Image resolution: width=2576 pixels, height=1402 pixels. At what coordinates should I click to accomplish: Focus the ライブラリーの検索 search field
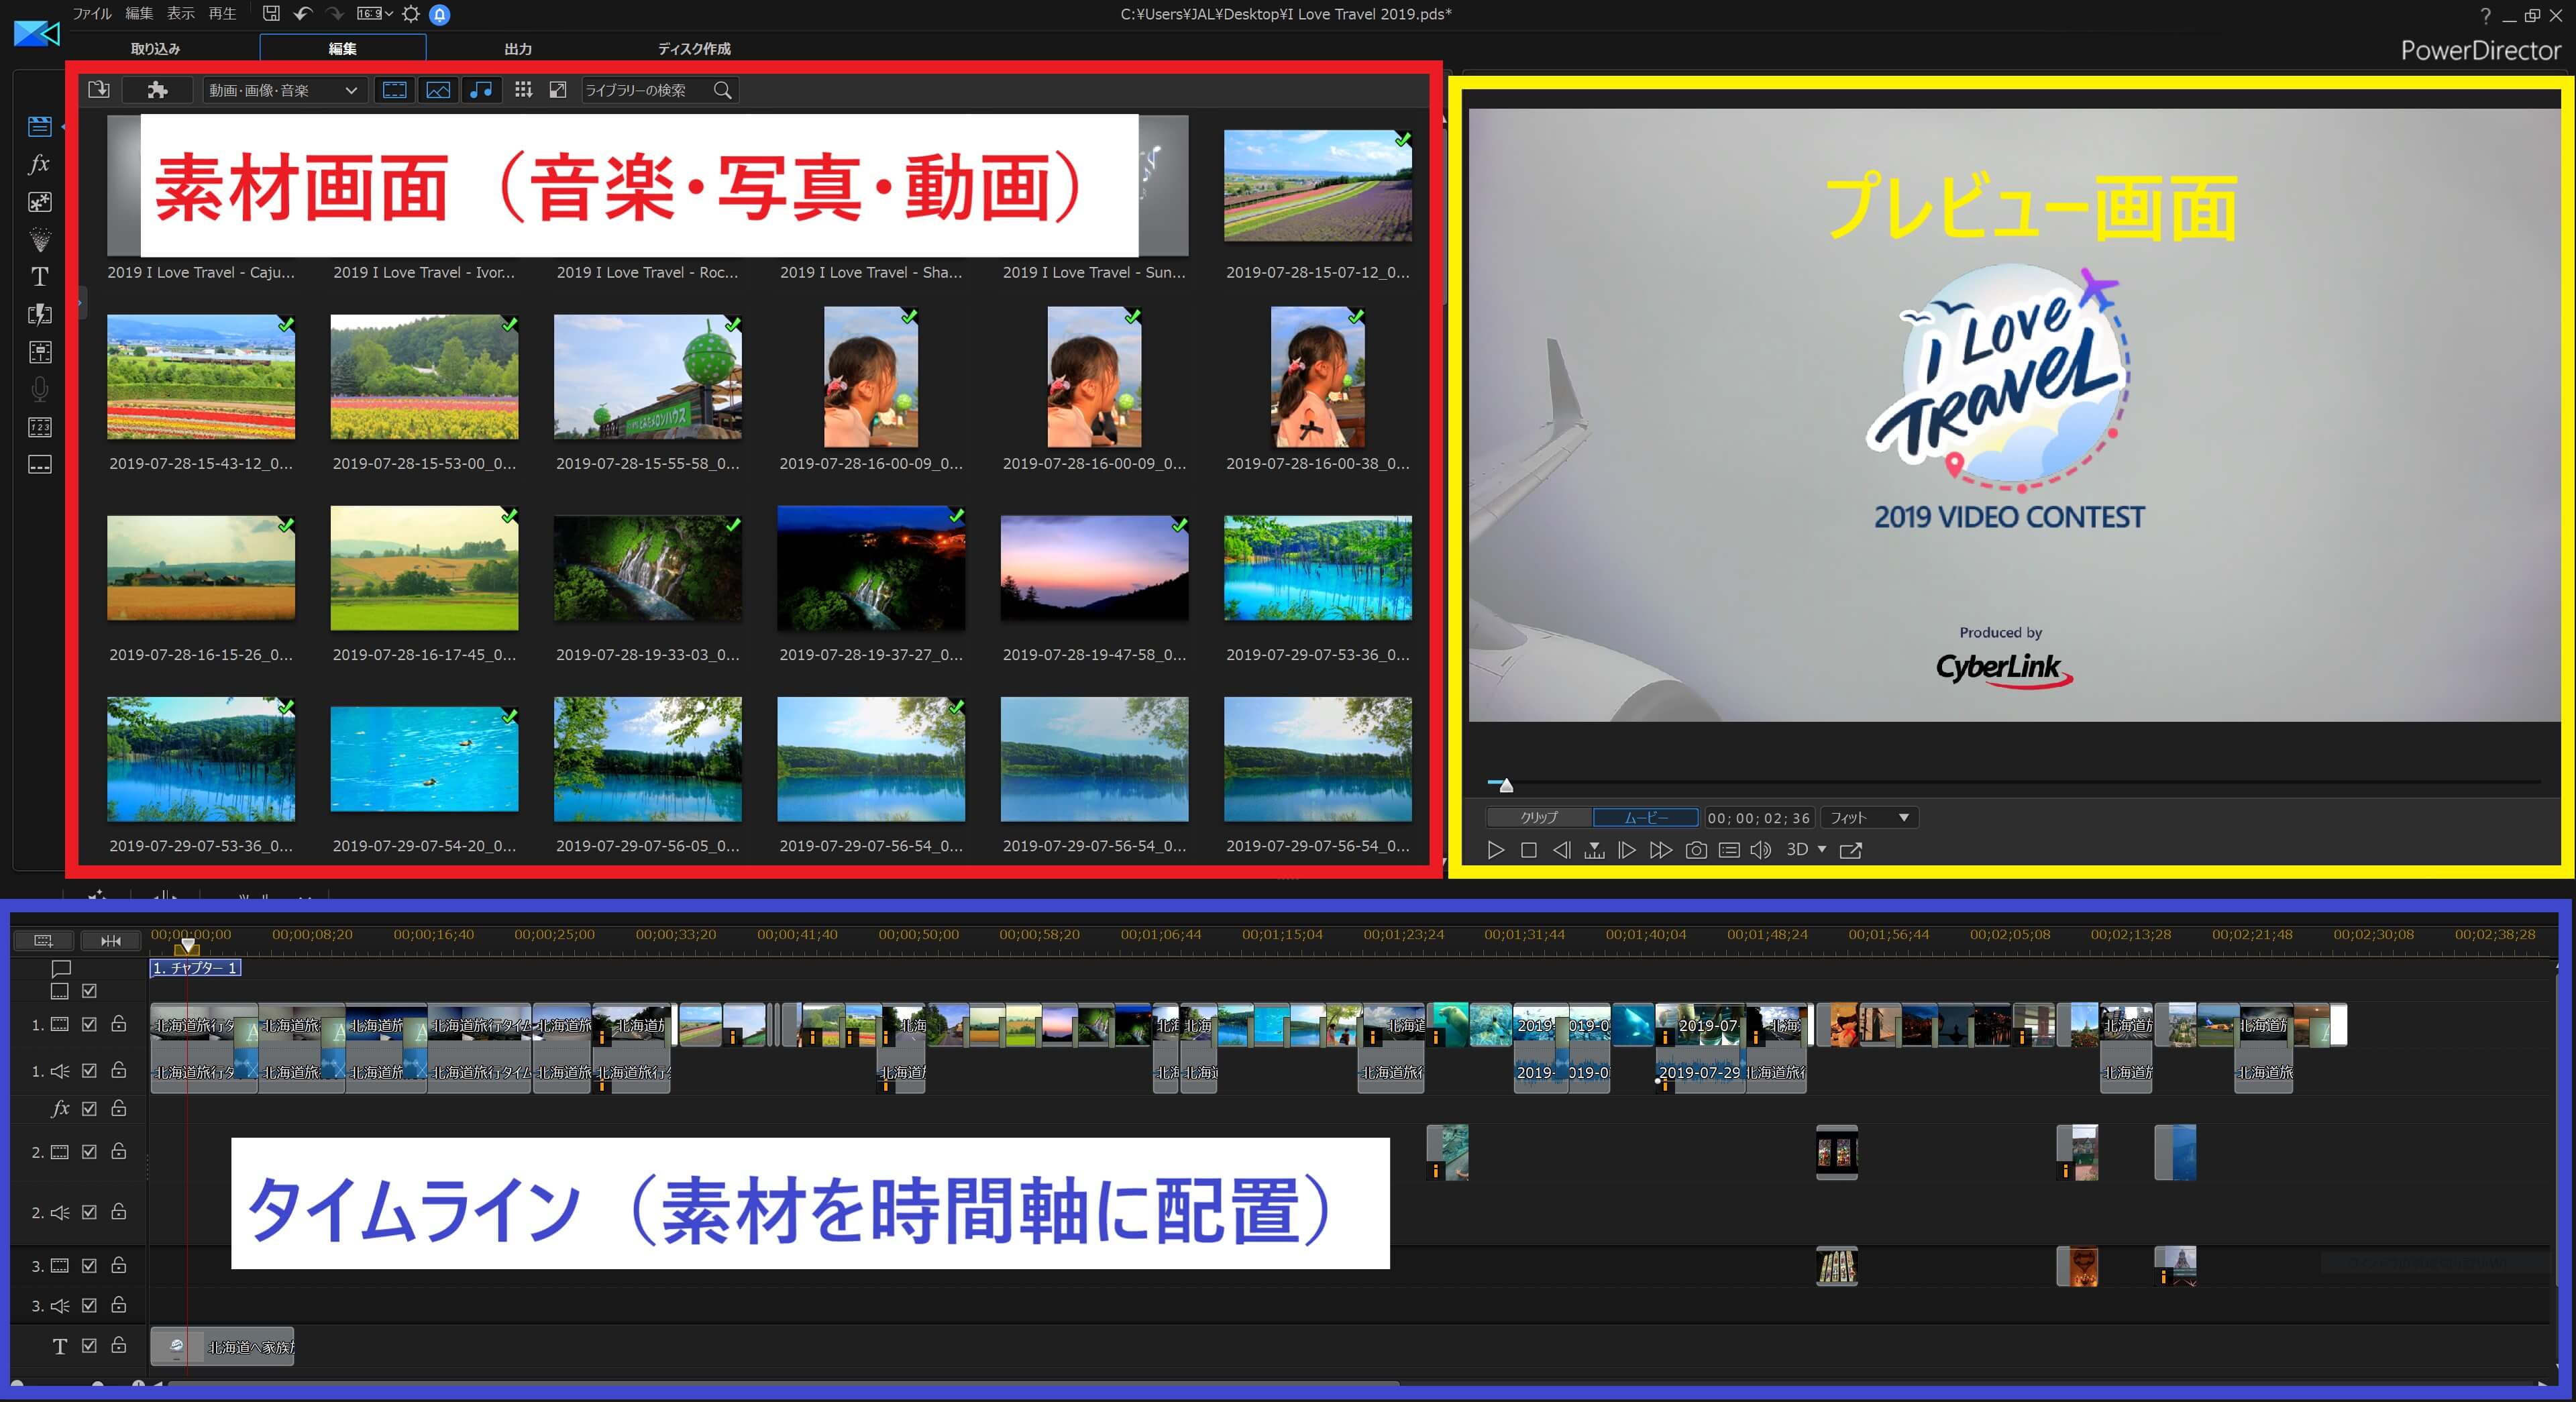[x=660, y=90]
